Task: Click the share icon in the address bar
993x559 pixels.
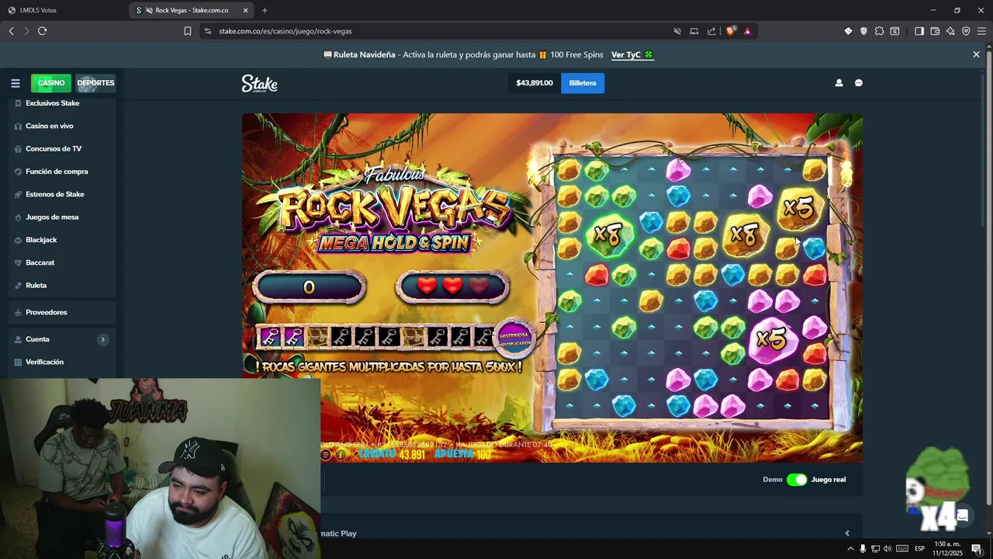Action: tap(711, 31)
